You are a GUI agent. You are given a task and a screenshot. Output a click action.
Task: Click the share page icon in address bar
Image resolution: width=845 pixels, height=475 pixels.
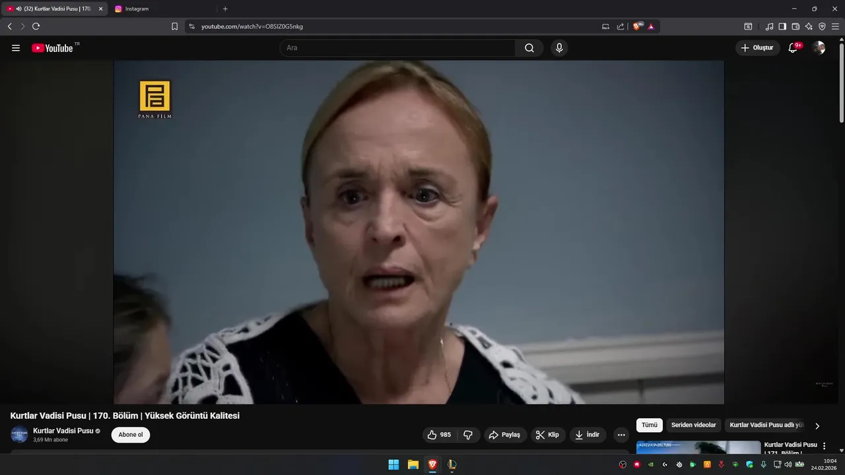pos(621,26)
